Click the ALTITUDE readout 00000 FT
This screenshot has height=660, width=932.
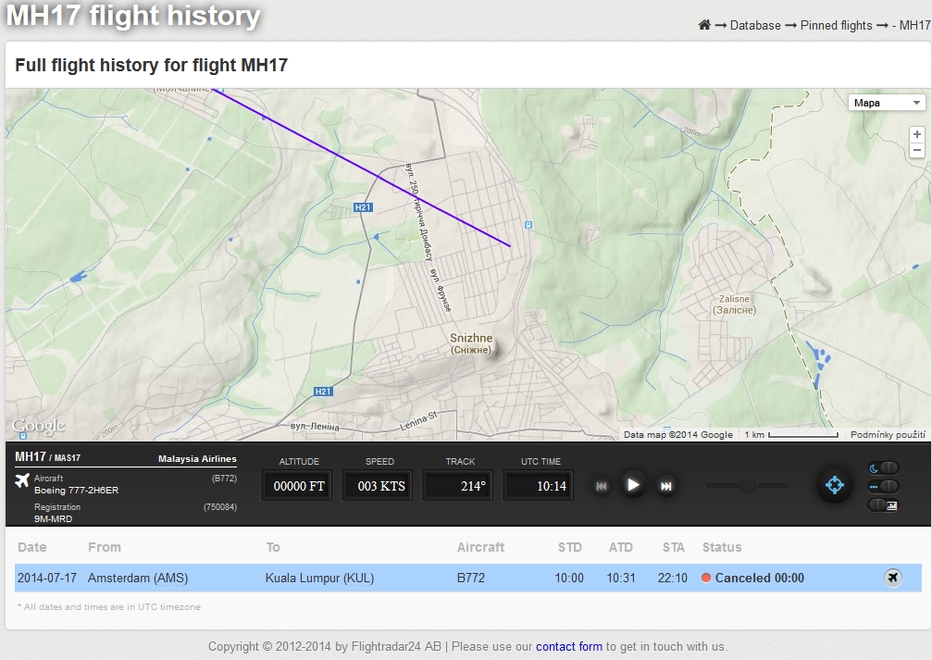(x=298, y=486)
